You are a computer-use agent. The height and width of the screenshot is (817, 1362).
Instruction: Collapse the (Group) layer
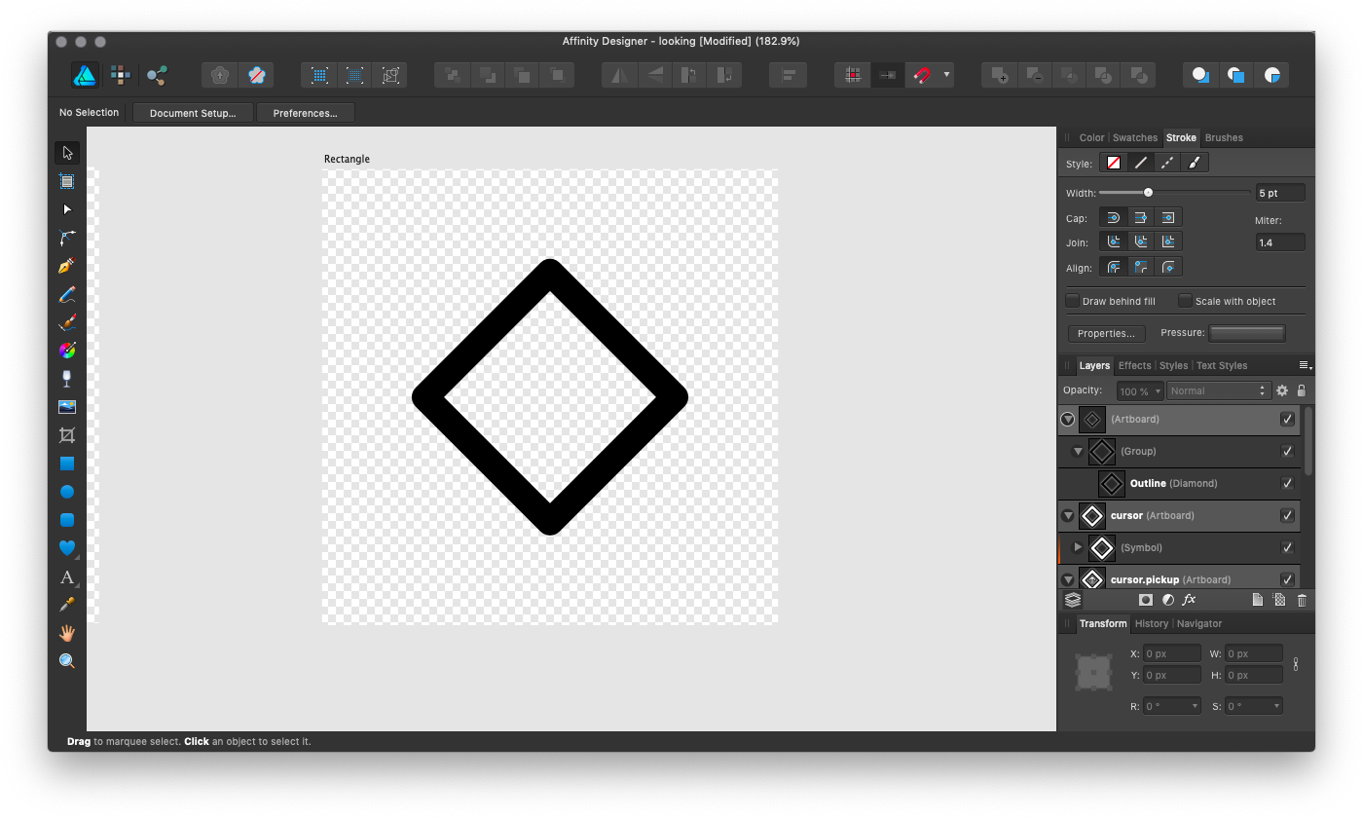1078,451
